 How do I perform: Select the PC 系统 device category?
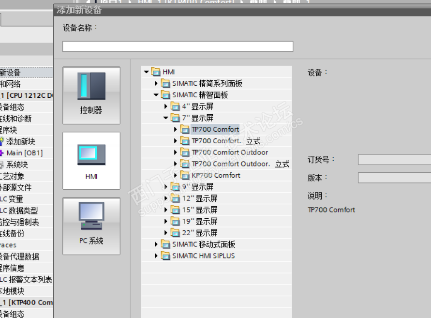tap(91, 226)
